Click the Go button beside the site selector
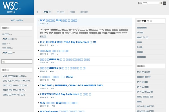Viewport: 169px width, 112px height. point(164,3)
